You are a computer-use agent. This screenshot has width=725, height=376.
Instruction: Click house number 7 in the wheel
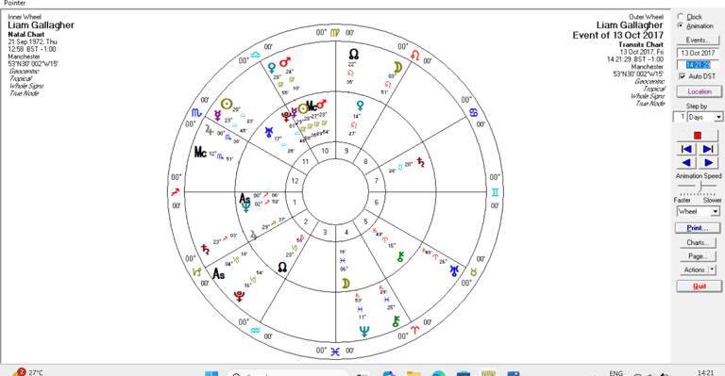tap(376, 181)
